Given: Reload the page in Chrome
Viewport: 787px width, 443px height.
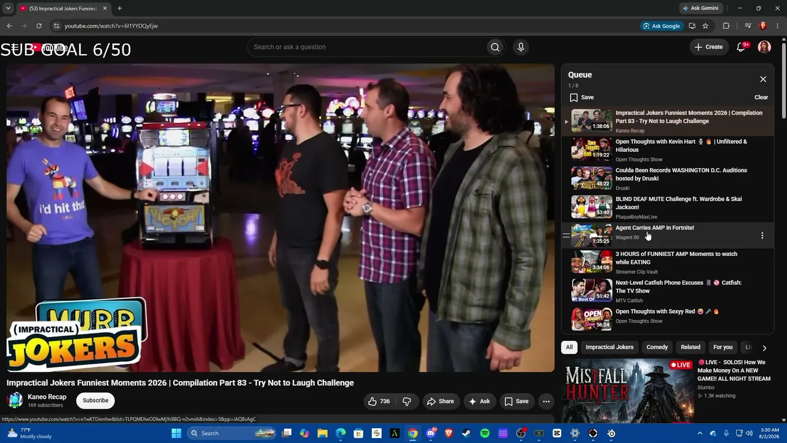Looking at the screenshot, I should coord(39,26).
